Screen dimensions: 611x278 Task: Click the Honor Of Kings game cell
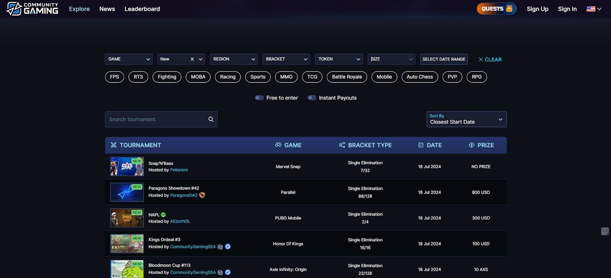coord(288,244)
